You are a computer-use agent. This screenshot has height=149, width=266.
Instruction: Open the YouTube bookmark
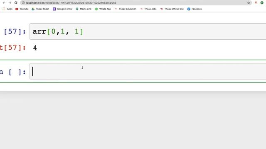(22, 9)
